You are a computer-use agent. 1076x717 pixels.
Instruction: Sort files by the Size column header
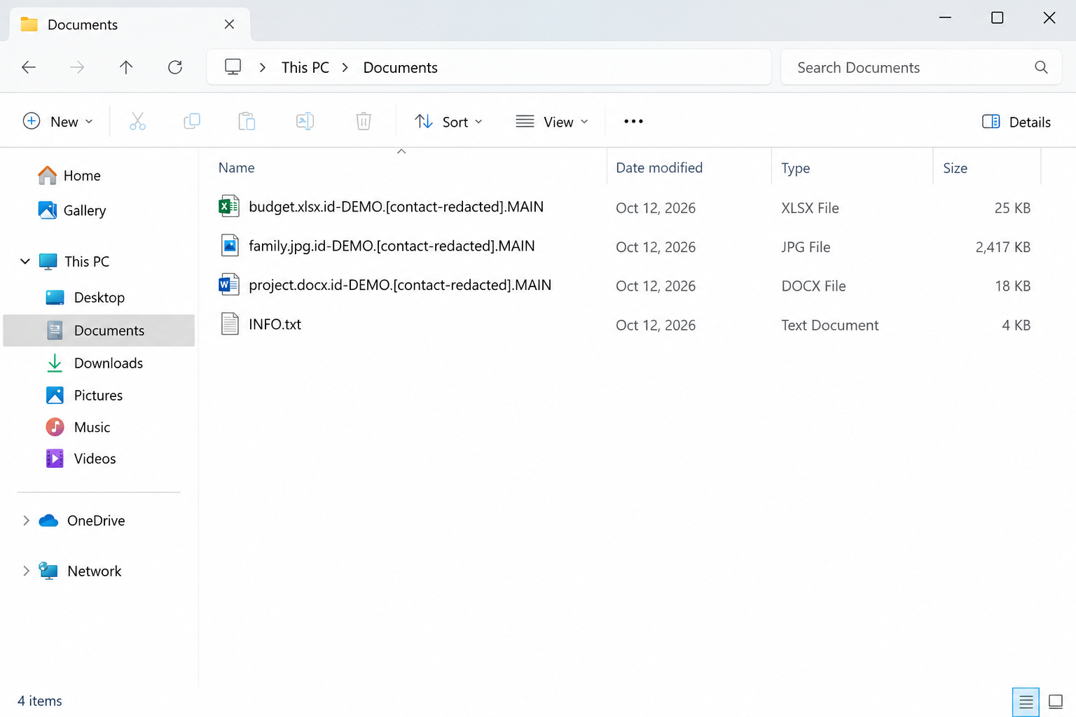955,168
